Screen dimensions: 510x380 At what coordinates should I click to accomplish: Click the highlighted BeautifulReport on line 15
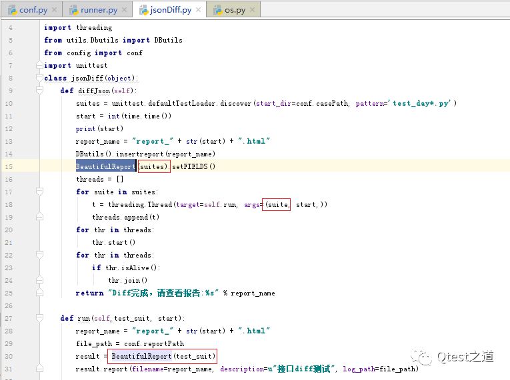(x=106, y=166)
